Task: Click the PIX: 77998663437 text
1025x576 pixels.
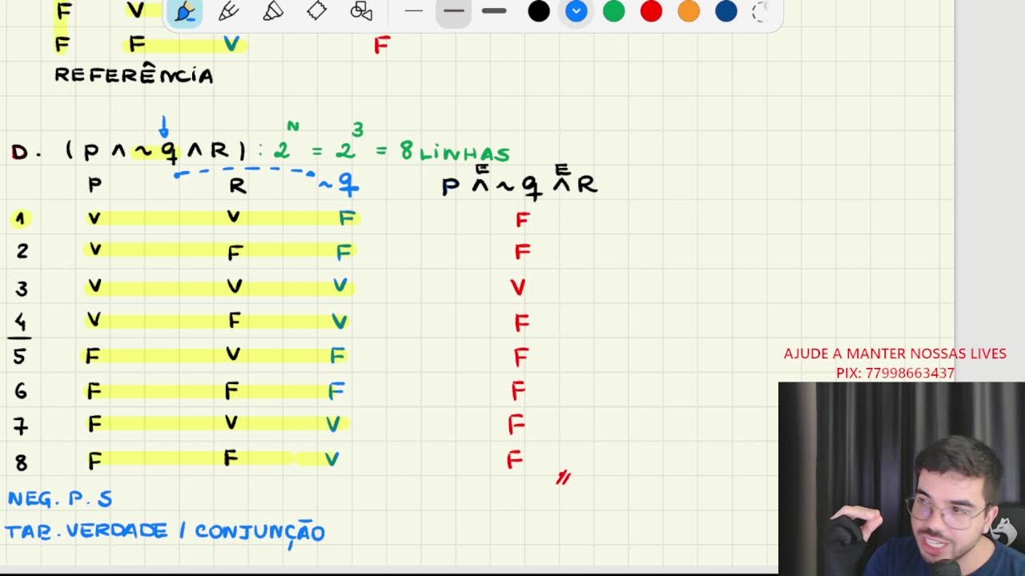Action: tap(894, 374)
